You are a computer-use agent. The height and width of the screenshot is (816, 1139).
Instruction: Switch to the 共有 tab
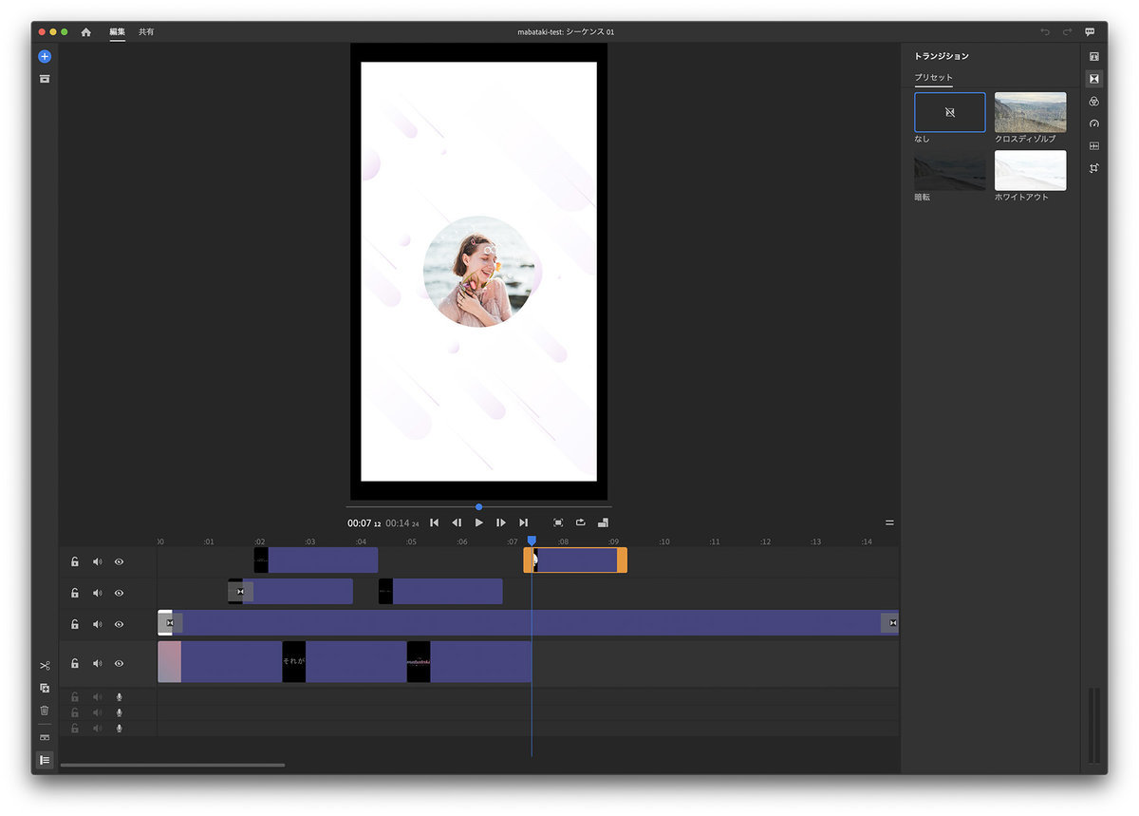tap(146, 32)
